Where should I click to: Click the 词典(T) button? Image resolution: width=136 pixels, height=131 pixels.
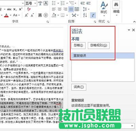coord(79,87)
